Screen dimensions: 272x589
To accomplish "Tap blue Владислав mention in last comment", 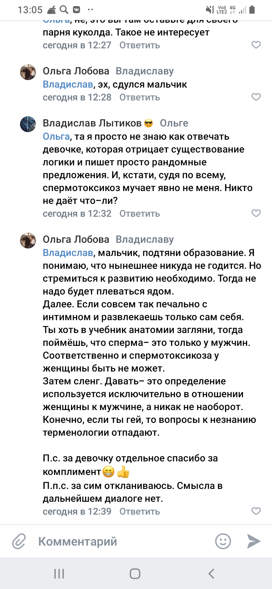I will coord(68,253).
